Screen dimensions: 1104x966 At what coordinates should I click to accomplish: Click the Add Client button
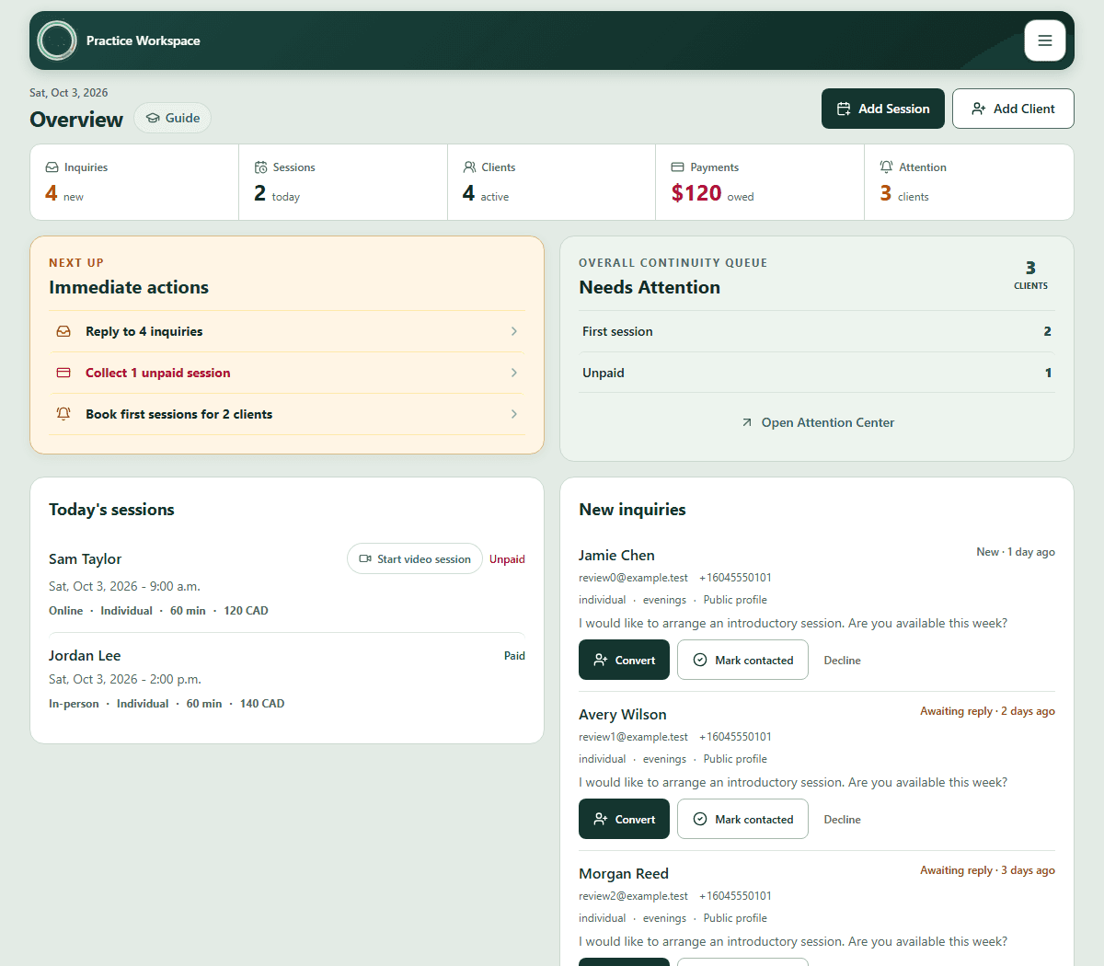click(1013, 109)
